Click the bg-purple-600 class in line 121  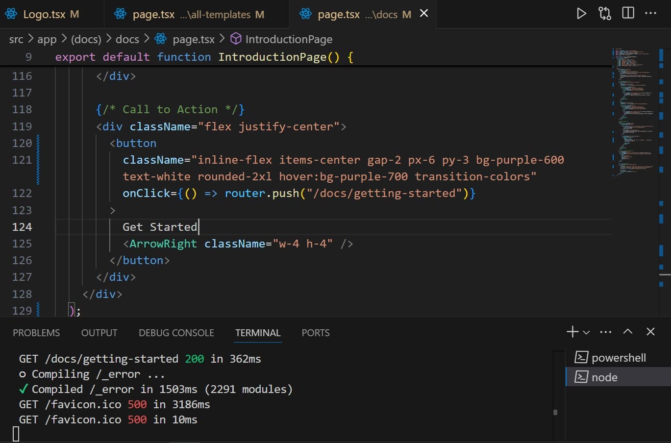(520, 160)
